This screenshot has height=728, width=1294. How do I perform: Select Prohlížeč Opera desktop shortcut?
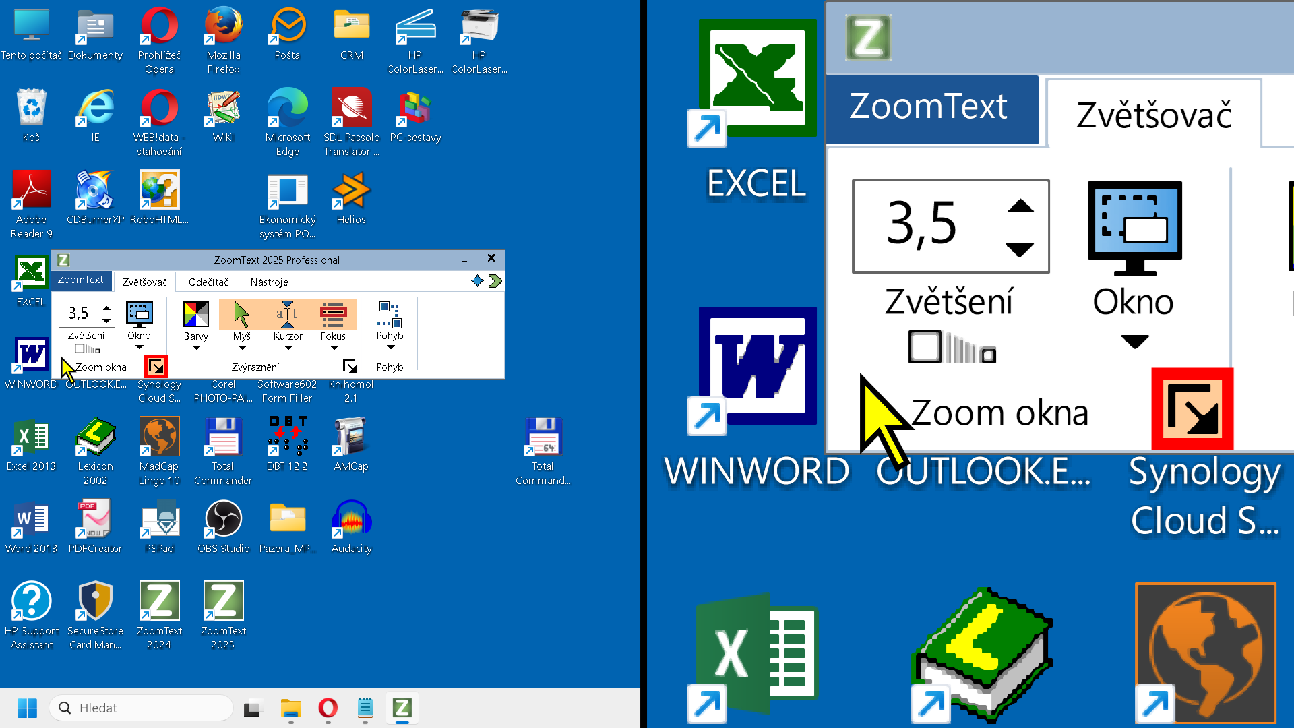[x=159, y=40]
